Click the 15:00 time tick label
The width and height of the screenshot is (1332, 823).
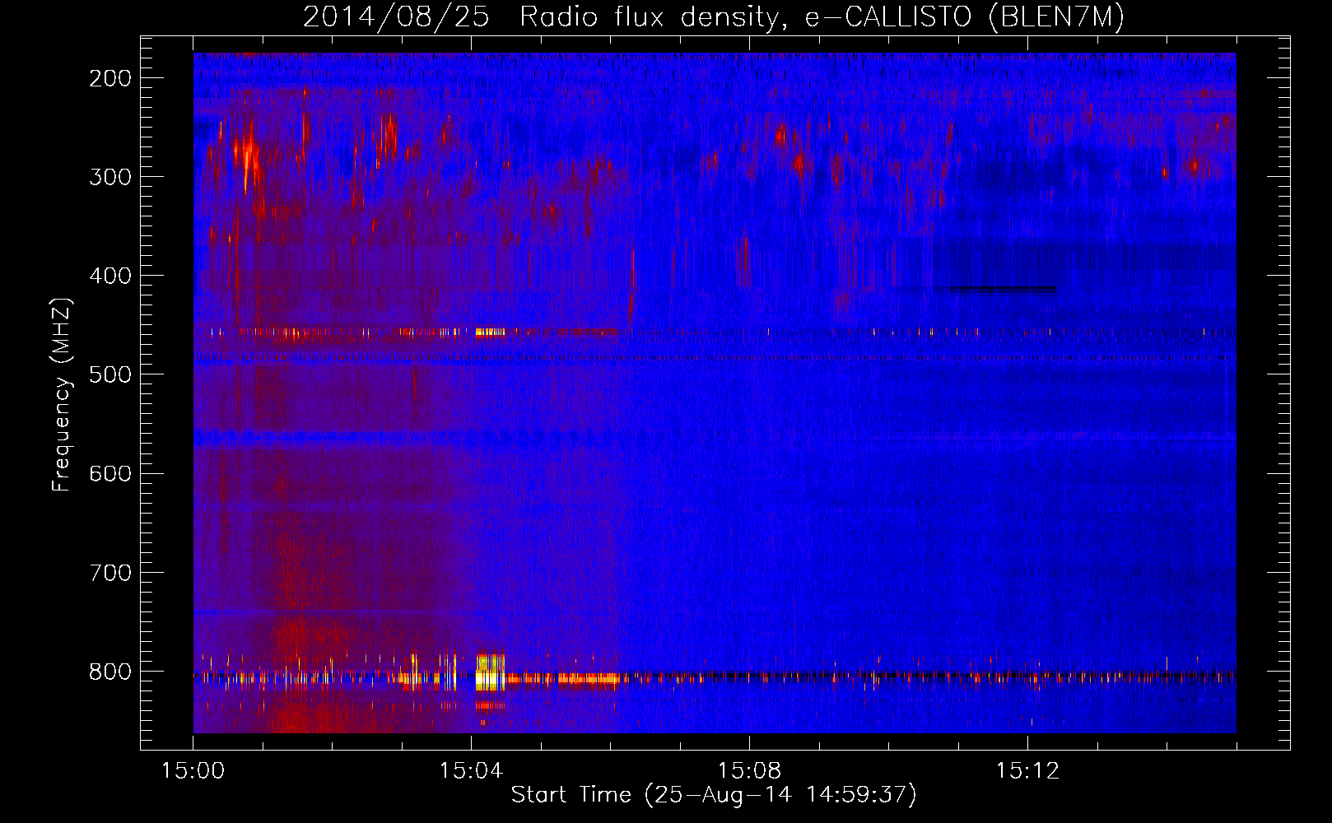coord(193,771)
